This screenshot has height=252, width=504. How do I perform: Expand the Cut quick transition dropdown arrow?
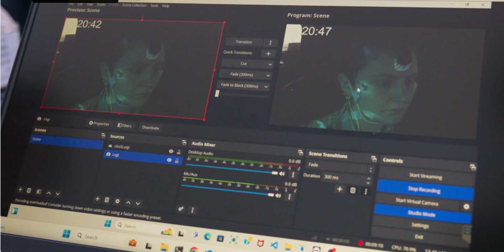coord(270,65)
